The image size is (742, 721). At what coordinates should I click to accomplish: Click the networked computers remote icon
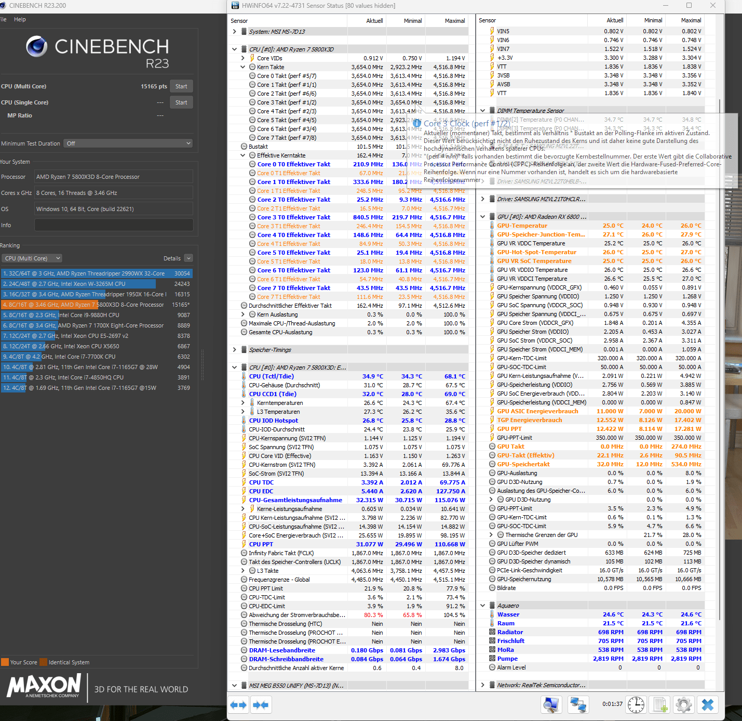coord(578,705)
